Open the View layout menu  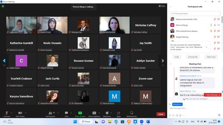(162, 6)
